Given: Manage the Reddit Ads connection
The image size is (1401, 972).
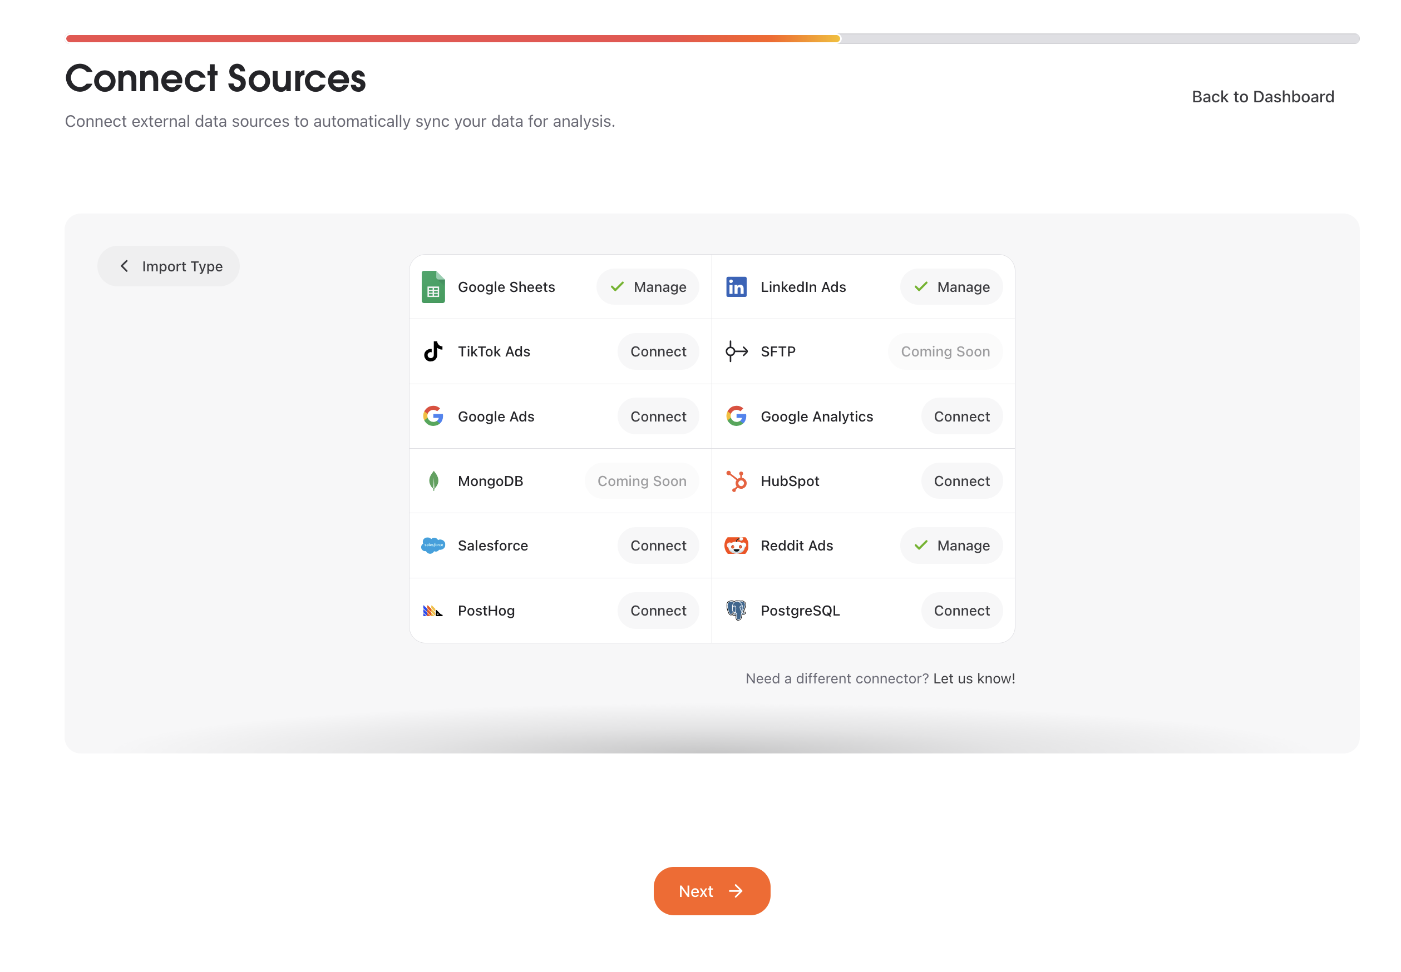Looking at the screenshot, I should 951,545.
